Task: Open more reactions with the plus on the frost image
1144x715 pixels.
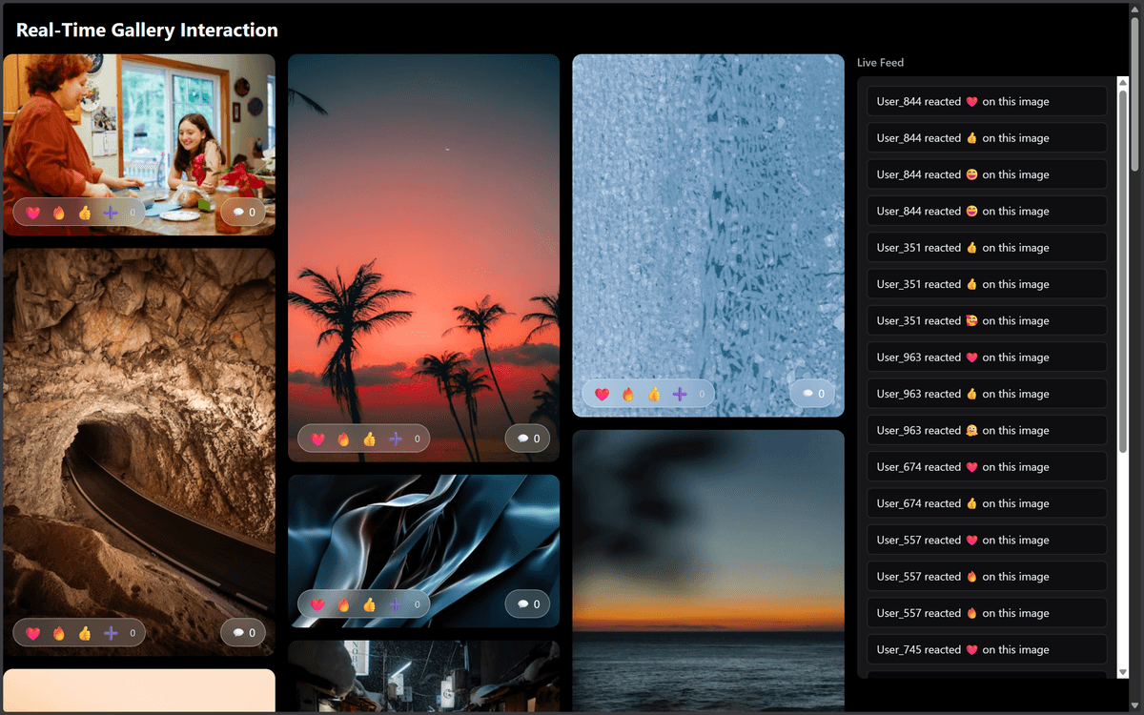Action: (679, 393)
